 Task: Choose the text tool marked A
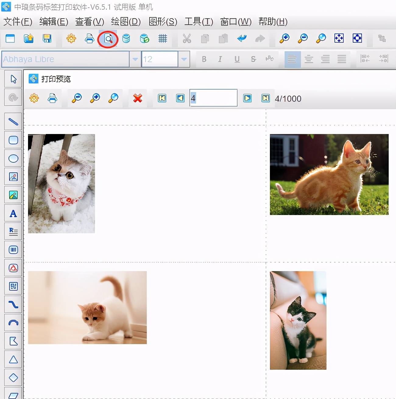[13, 214]
